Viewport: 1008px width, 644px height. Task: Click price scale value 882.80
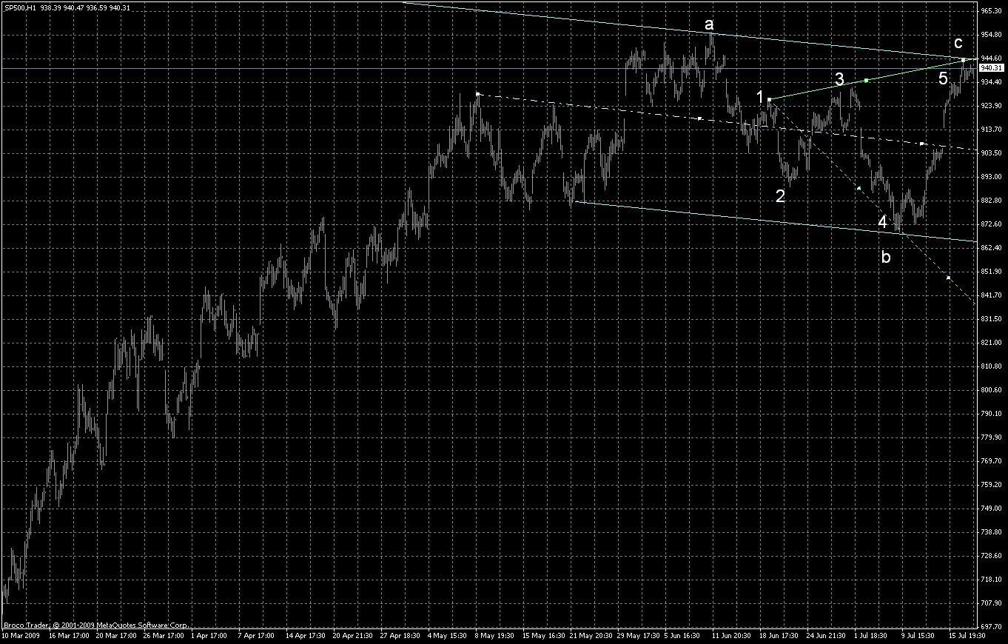click(x=991, y=201)
